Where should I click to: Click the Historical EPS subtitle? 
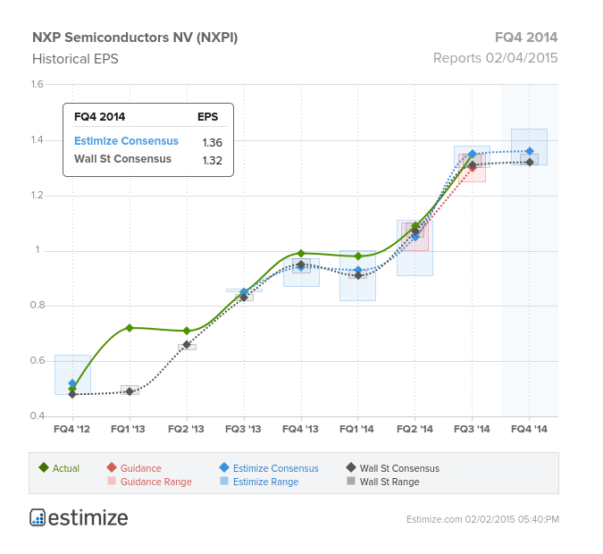click(x=75, y=59)
